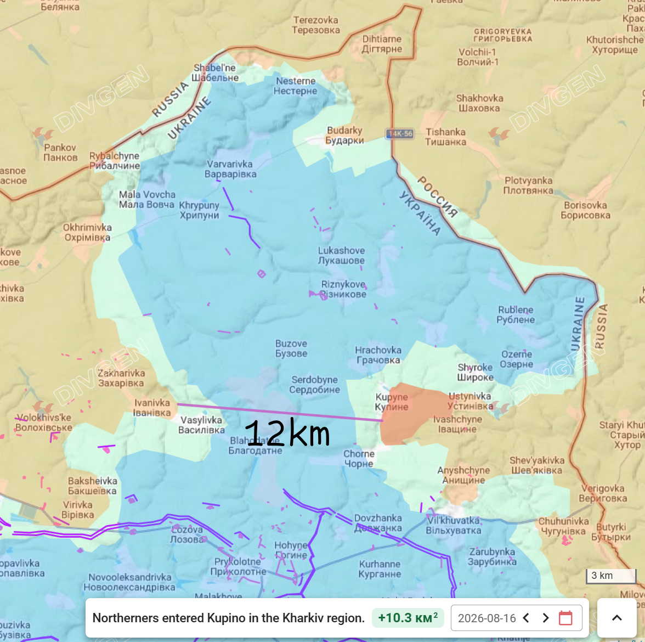Open the calendar date picker icon
Screen dimensions: 645x642
[x=565, y=618]
